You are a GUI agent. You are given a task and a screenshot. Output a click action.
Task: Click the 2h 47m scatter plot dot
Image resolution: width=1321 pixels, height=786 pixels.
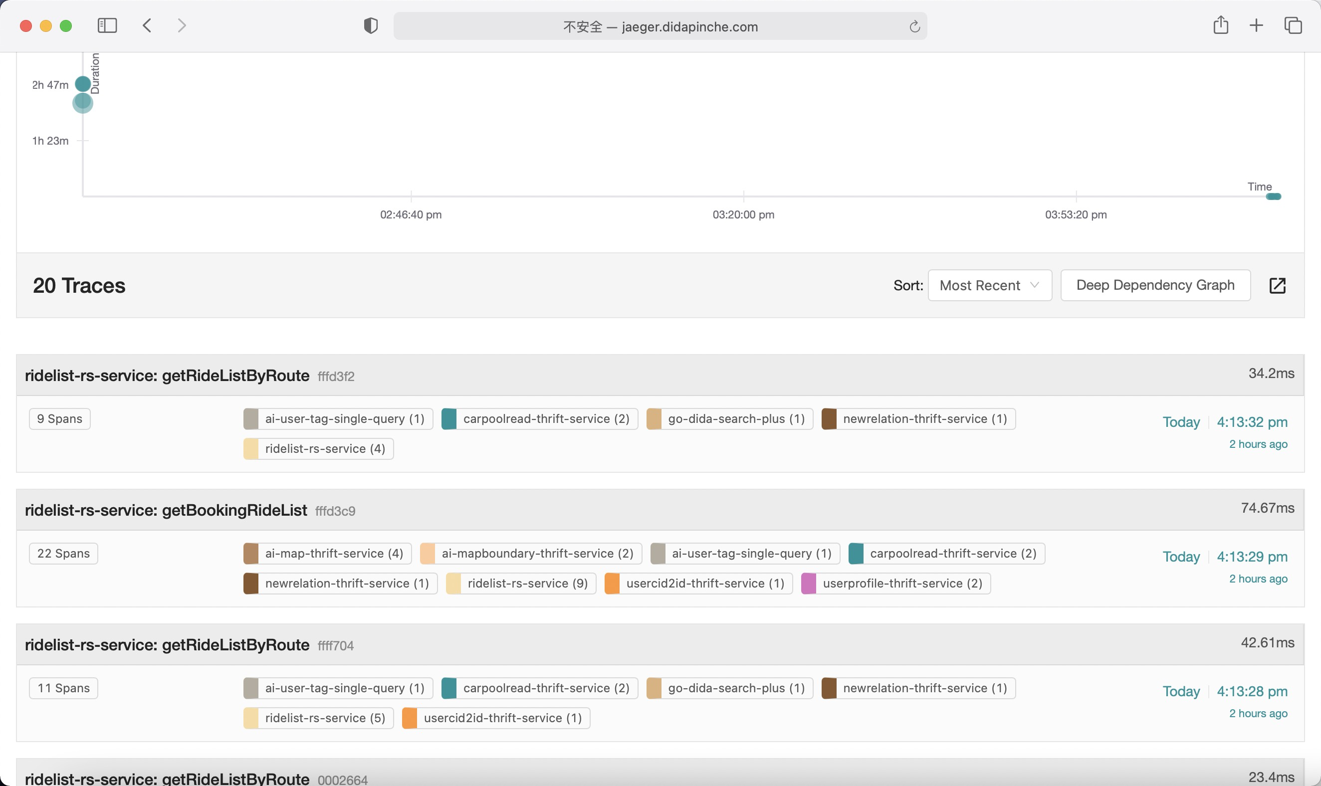(x=83, y=84)
